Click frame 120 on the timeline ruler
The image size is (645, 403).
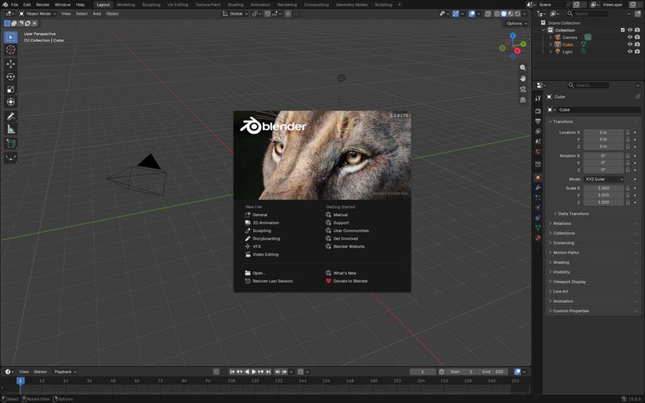tap(255, 381)
